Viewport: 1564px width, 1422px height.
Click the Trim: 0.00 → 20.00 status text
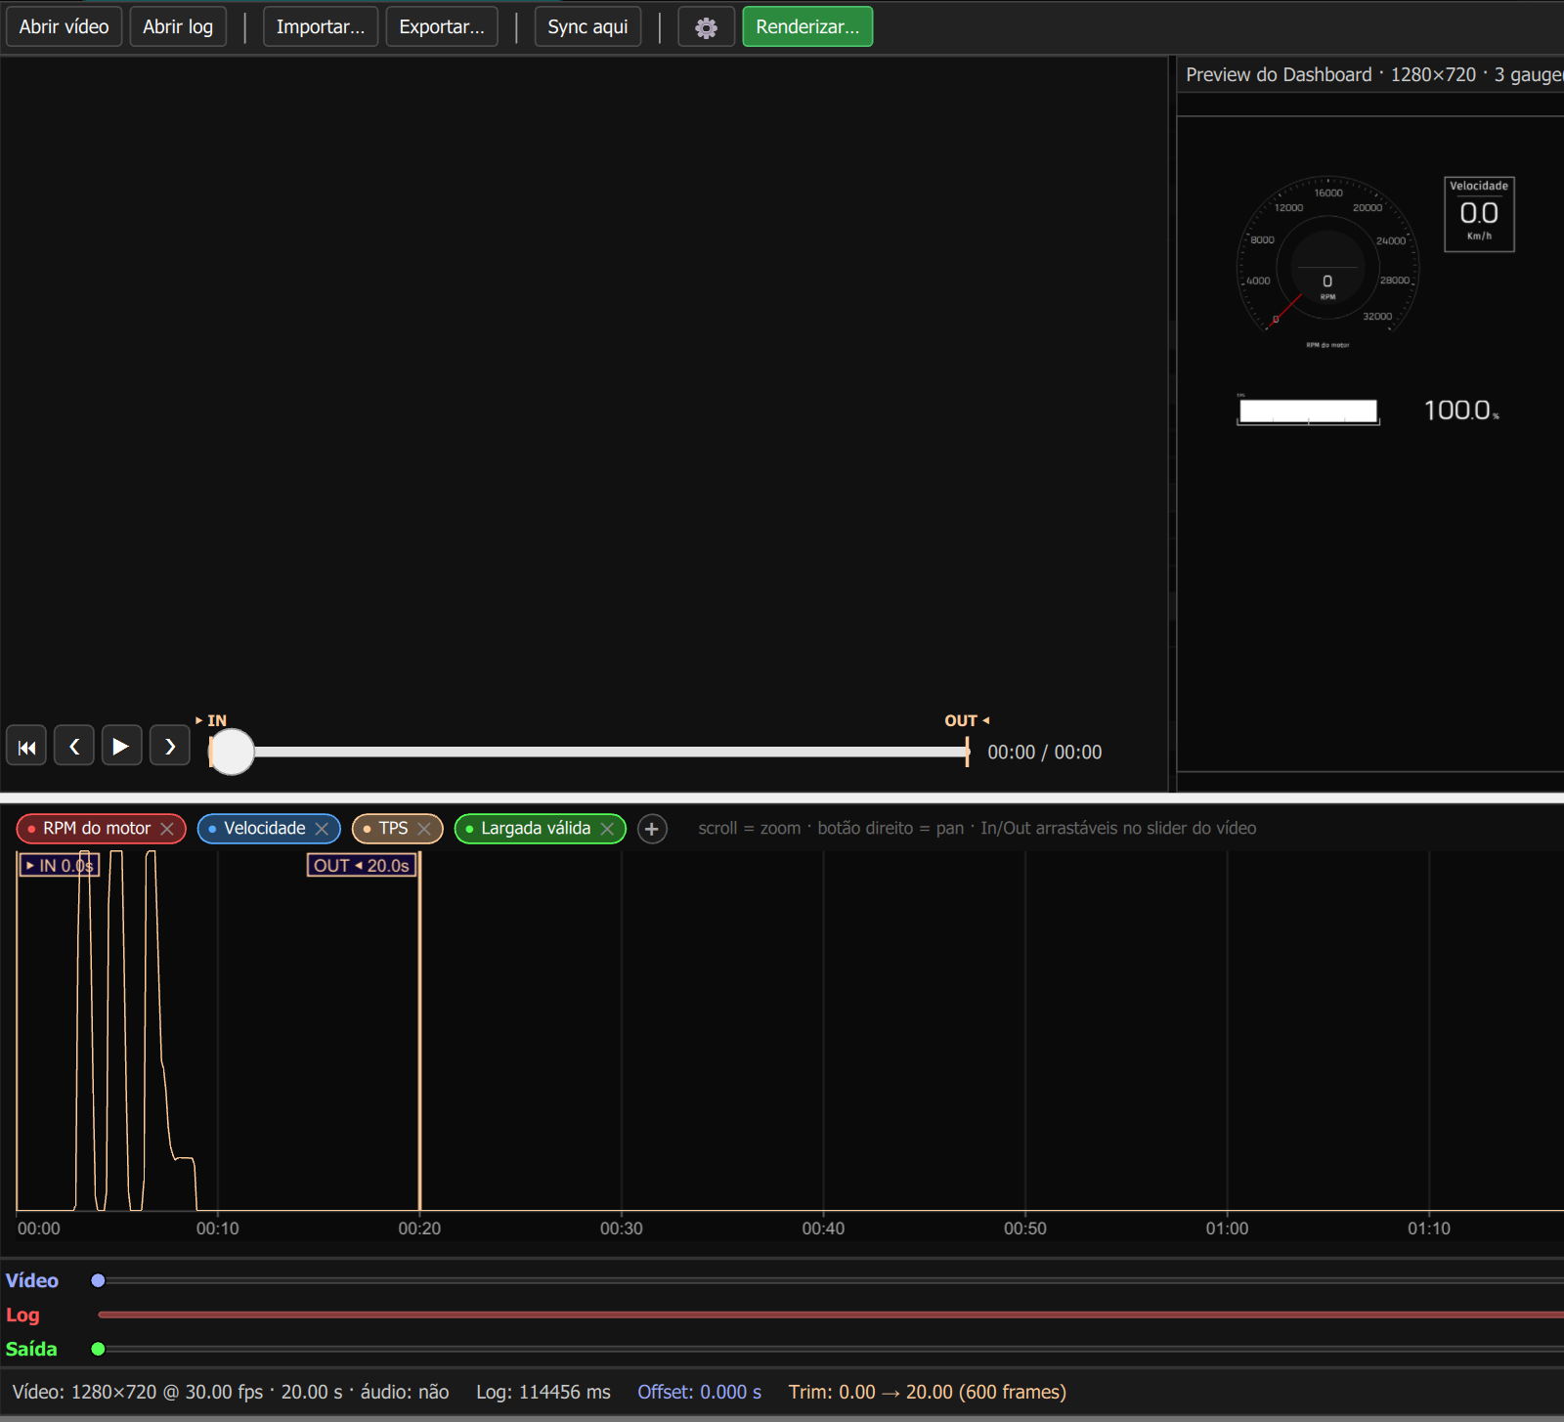point(928,1392)
